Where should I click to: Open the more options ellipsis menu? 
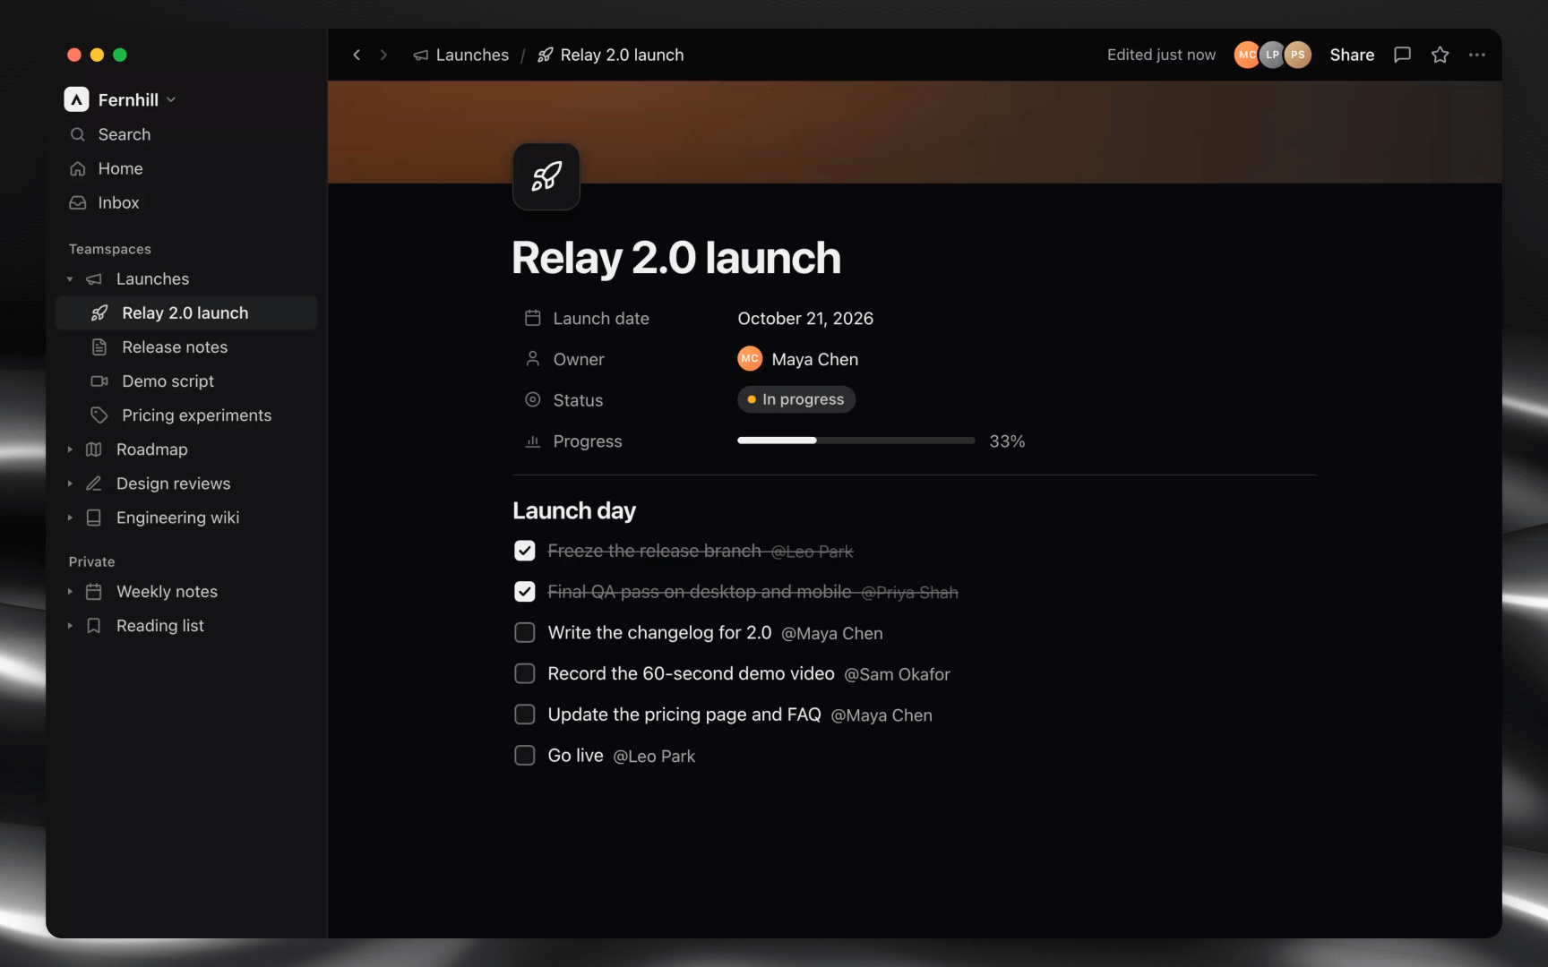click(x=1477, y=55)
